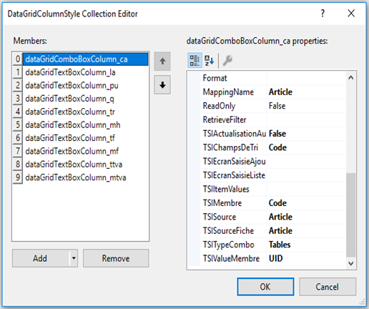Screen dimensions: 369x309
Task: Confirm changes with OK
Action: [265, 287]
